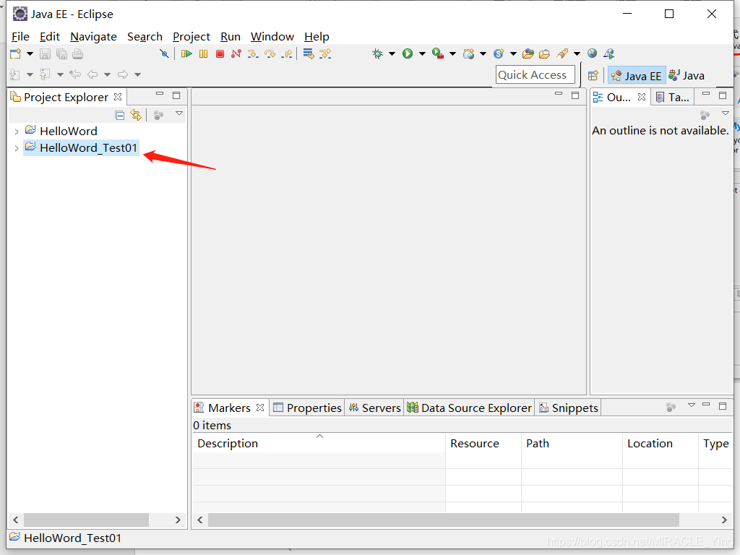
Task: Open the New wizard dropdown arrow
Action: click(30, 53)
